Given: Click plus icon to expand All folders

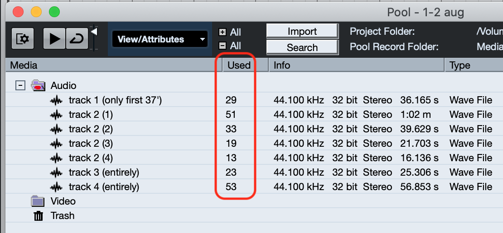Looking at the screenshot, I should [222, 32].
